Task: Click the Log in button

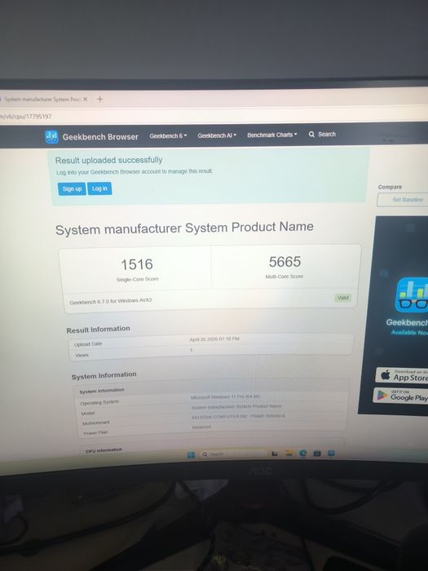Action: (x=99, y=188)
